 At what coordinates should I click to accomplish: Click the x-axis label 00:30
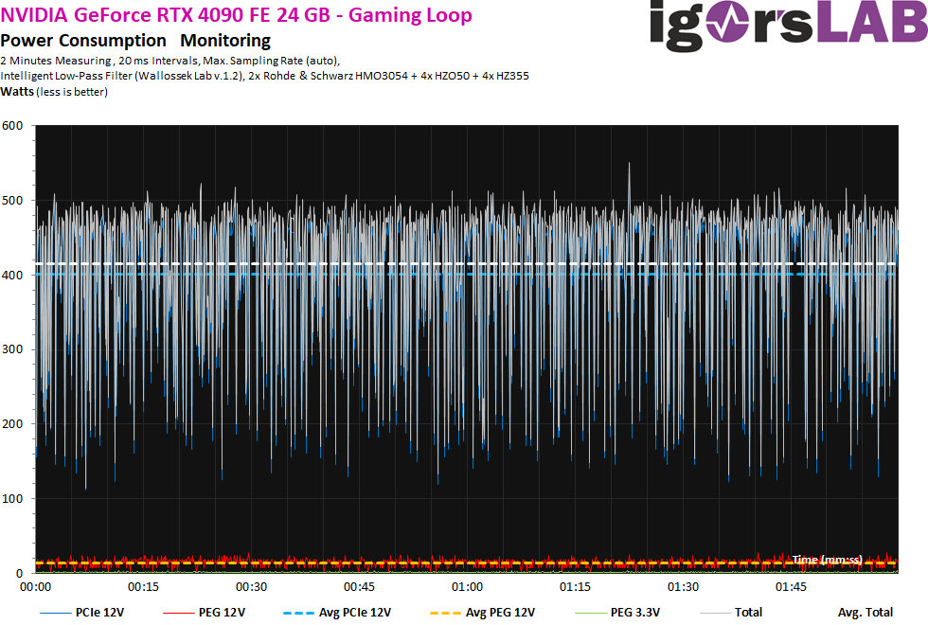(252, 586)
